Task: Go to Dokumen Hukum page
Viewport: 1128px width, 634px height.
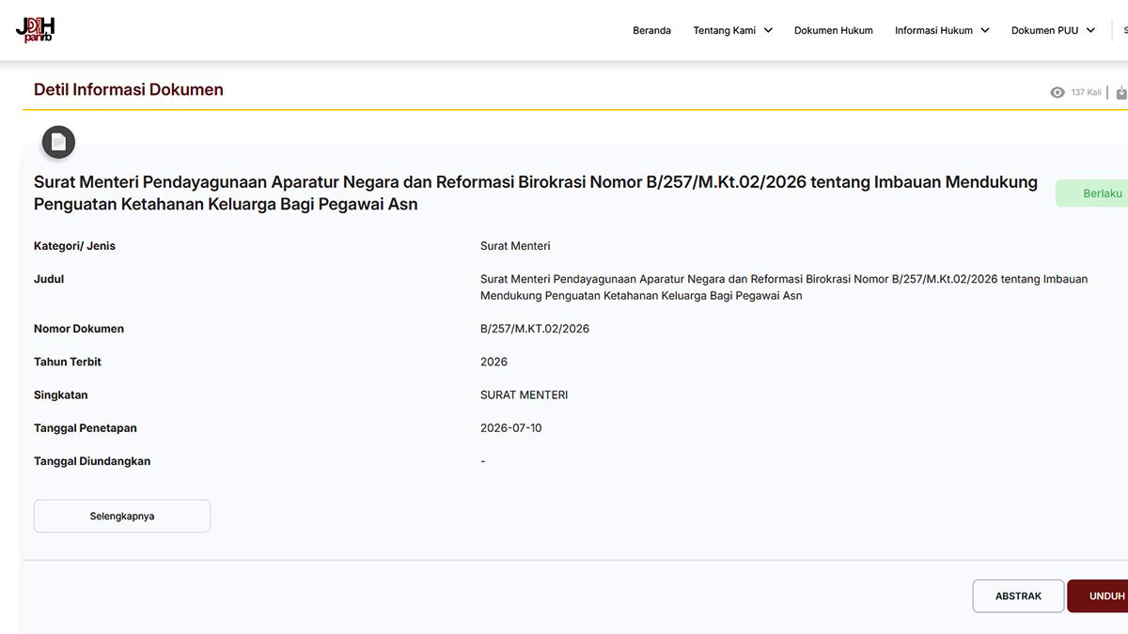Action: pos(834,30)
